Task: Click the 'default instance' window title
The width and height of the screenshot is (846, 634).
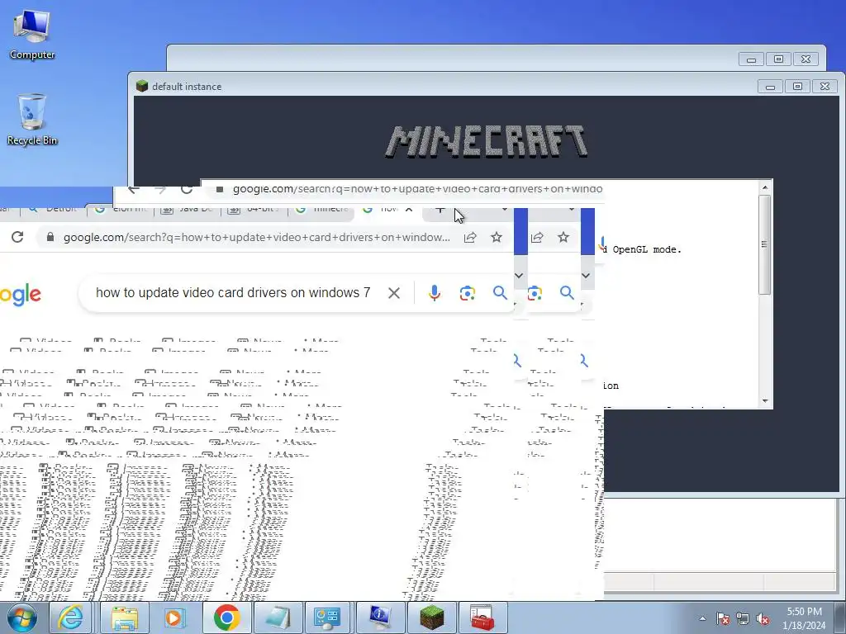Action: (x=187, y=86)
